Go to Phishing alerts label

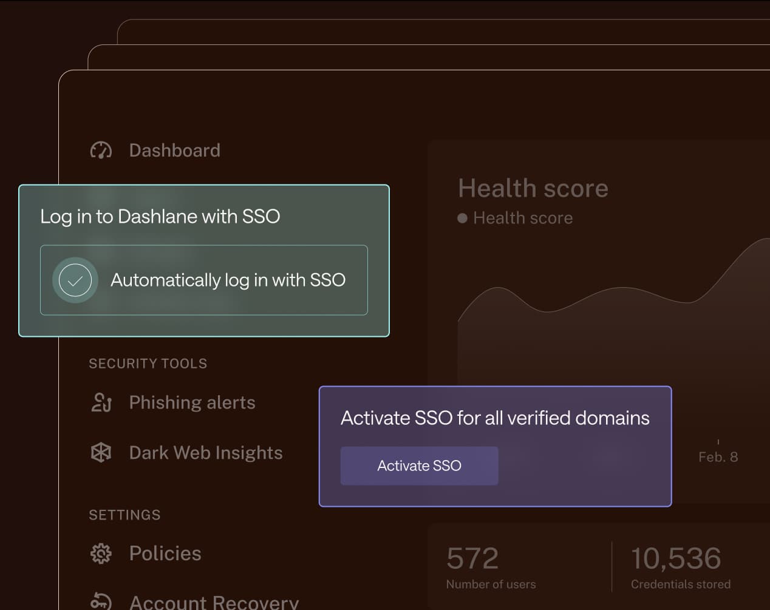[192, 402]
